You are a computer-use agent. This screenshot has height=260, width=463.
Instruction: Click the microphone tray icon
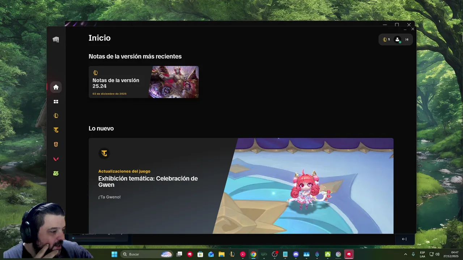tap(413, 254)
